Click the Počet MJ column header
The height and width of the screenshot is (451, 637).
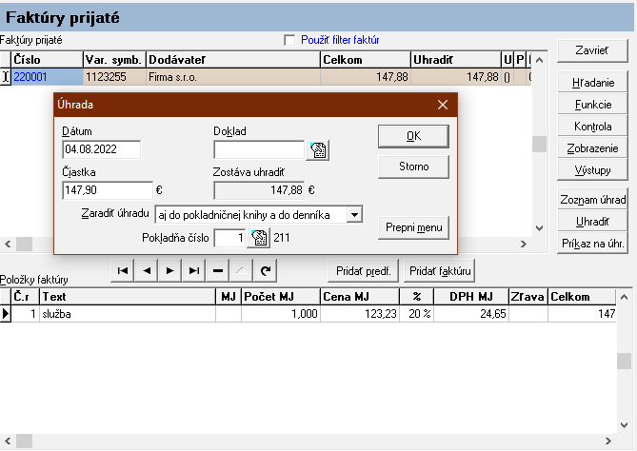(x=281, y=297)
